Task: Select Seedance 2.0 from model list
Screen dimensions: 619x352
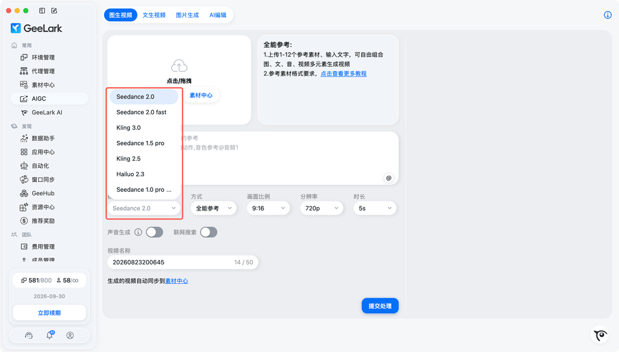Action: [144, 97]
